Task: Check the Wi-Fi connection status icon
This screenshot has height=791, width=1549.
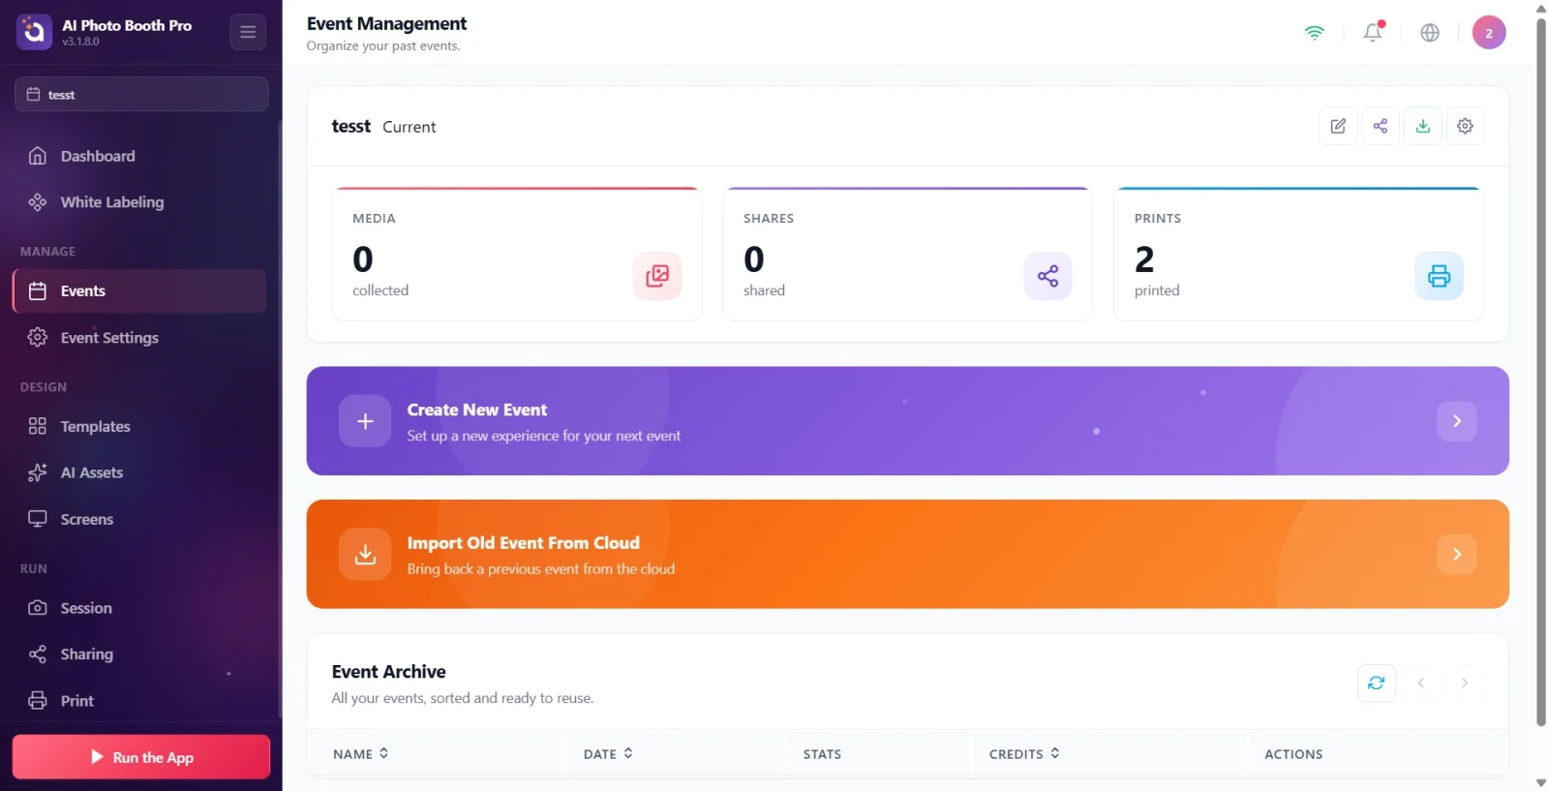Action: pos(1314,32)
